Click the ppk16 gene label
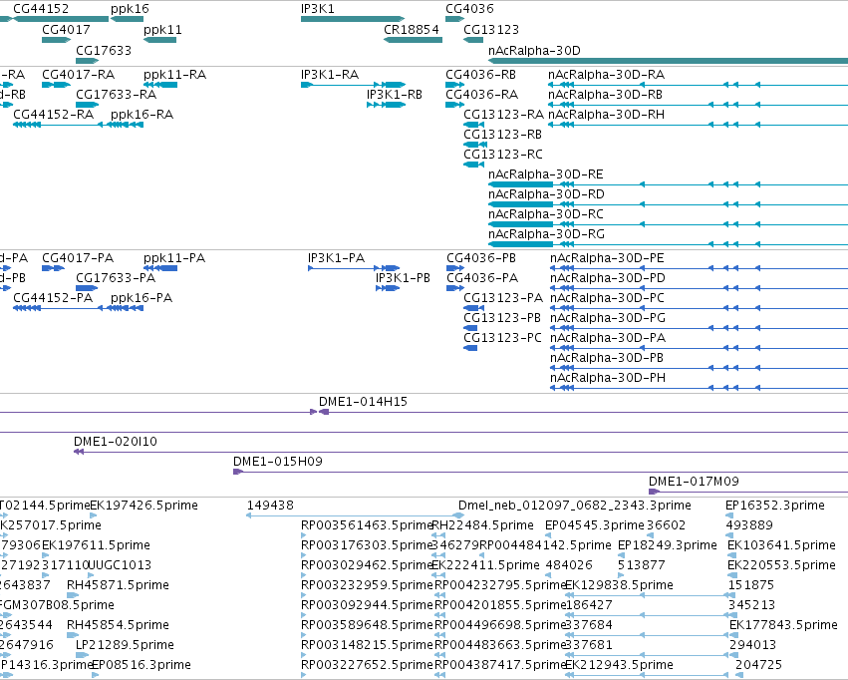The width and height of the screenshot is (848, 680). 130,9
